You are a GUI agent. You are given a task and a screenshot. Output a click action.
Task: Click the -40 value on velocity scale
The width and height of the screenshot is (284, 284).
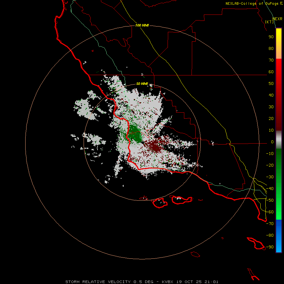coord(270,189)
